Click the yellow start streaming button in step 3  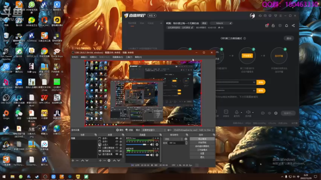coord(247,56)
